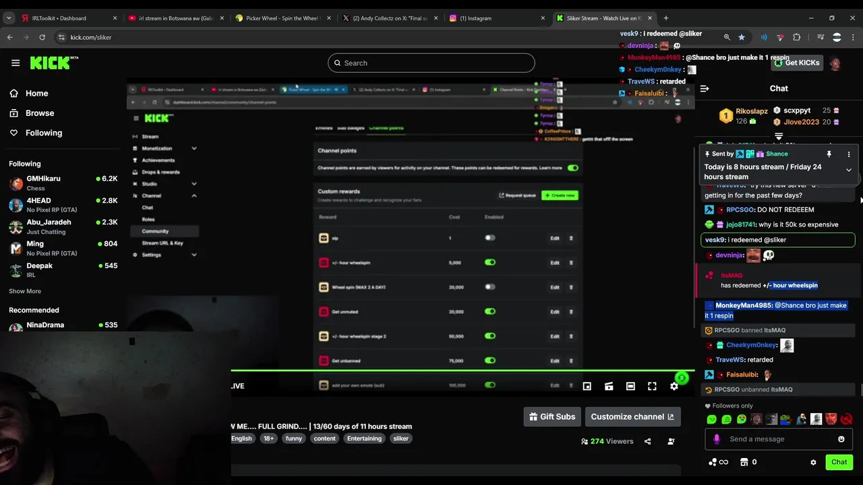Collapse the pinned message with the chevron
This screenshot has width=863, height=485.
(849, 170)
